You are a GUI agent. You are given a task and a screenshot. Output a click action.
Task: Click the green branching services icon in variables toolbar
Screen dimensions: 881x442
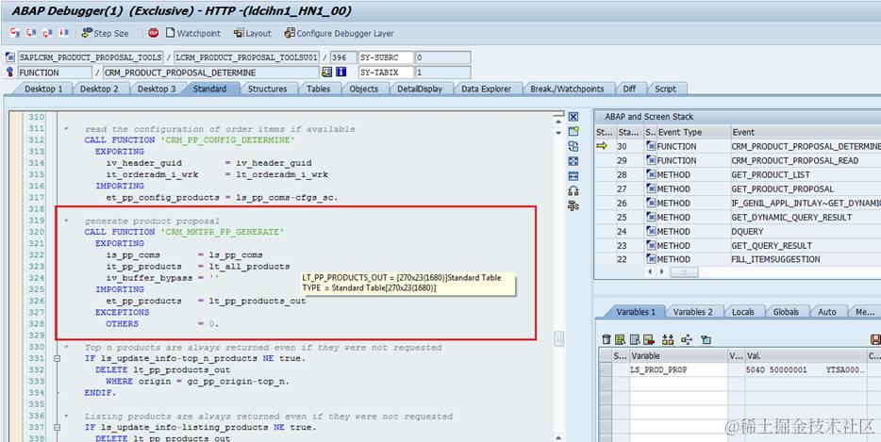(x=686, y=339)
